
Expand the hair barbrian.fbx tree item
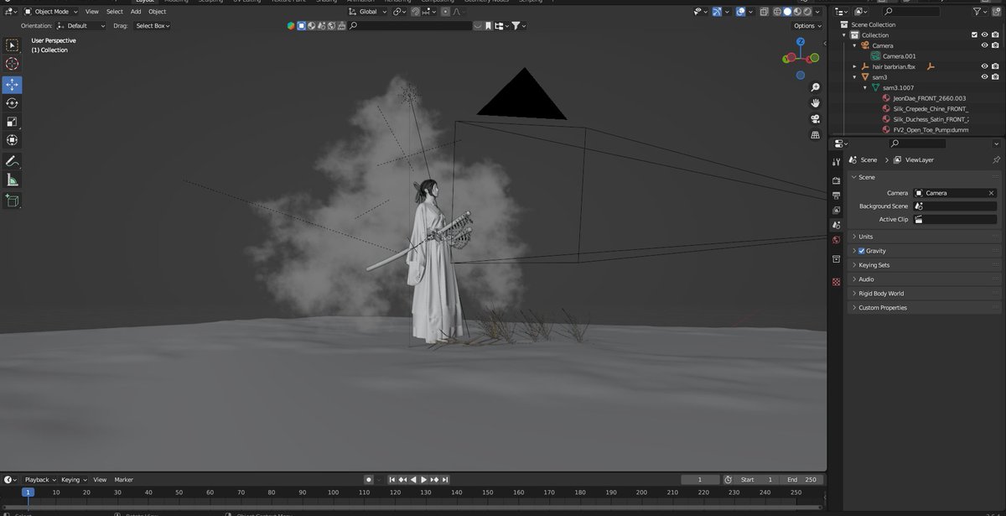855,66
